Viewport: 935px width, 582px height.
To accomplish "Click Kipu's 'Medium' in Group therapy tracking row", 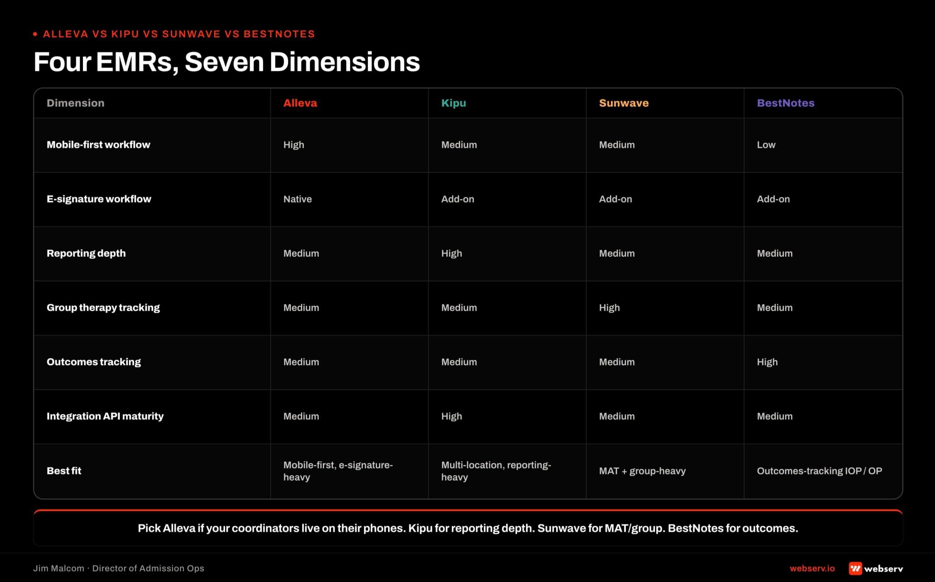I will tap(459, 308).
